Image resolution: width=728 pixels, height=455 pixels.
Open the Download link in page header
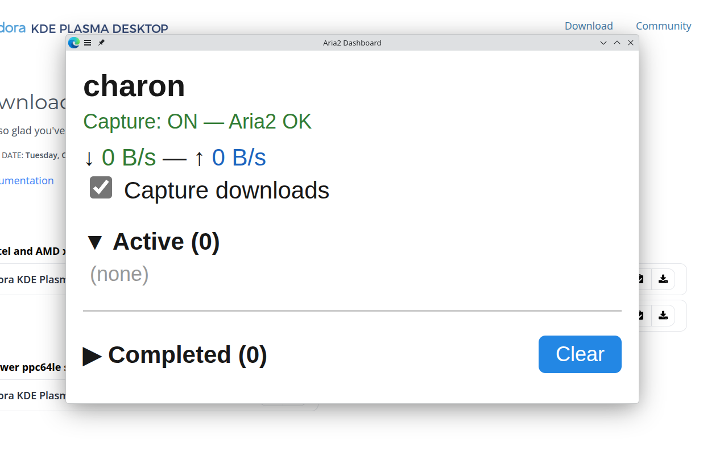[x=589, y=26]
